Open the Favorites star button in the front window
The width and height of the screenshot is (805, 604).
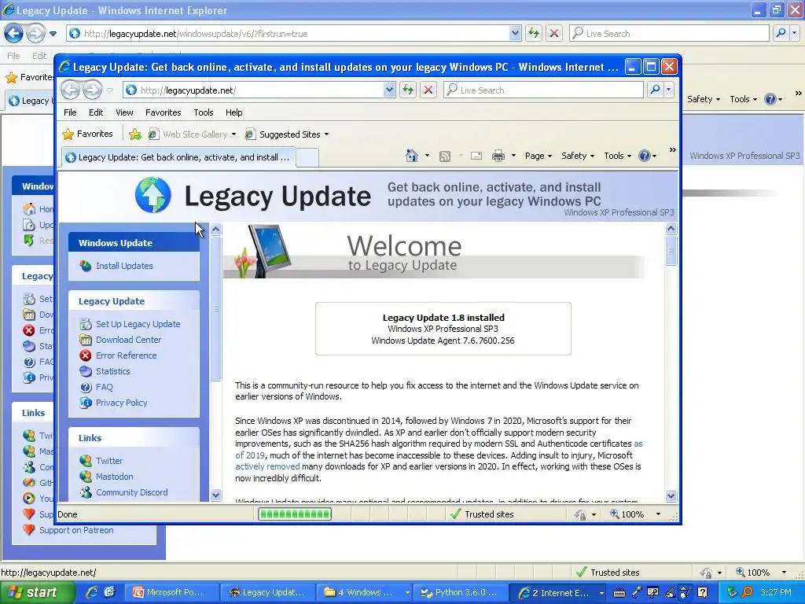pyautogui.click(x=88, y=134)
